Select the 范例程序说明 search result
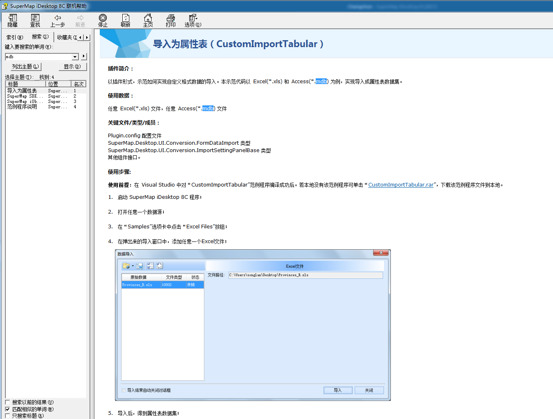Image resolution: width=553 pixels, height=419 pixels. 46,107
